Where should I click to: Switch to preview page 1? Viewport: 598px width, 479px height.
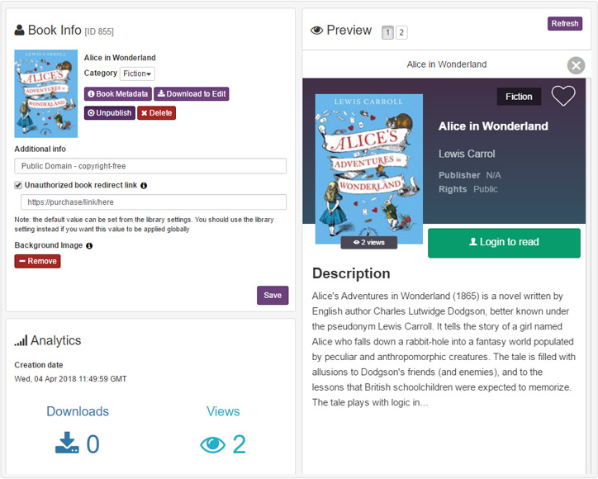click(387, 33)
